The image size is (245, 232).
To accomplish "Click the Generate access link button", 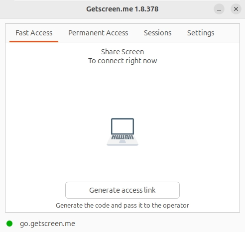I will (x=122, y=190).
